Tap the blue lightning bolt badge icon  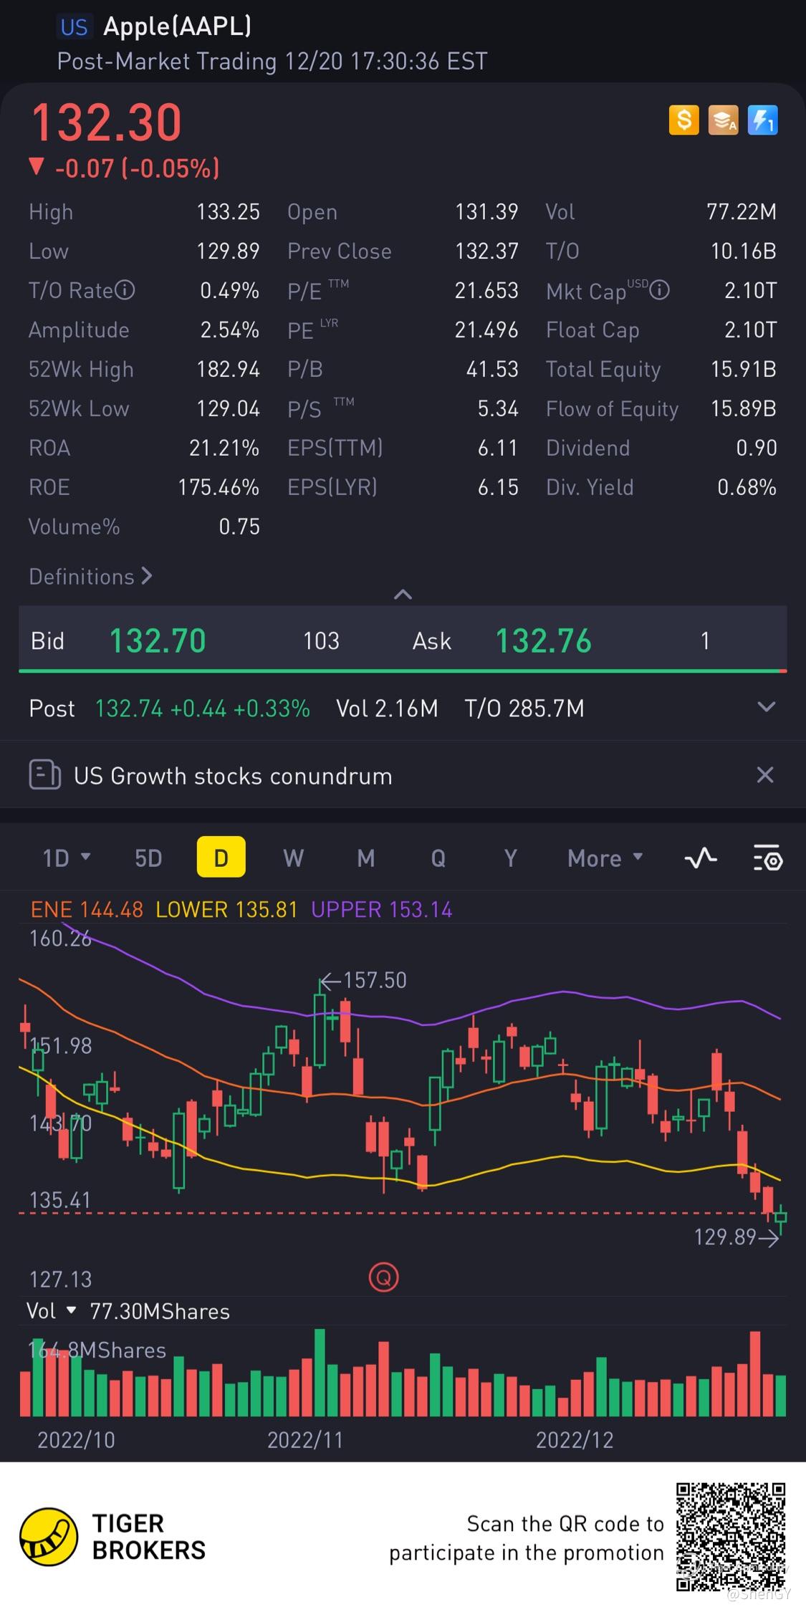tap(762, 120)
